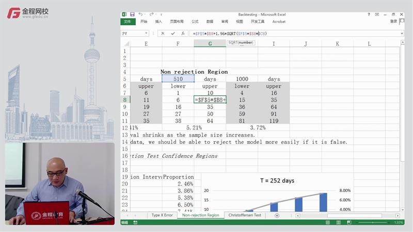Add a new sheet with plus icon

pyautogui.click(x=277, y=216)
